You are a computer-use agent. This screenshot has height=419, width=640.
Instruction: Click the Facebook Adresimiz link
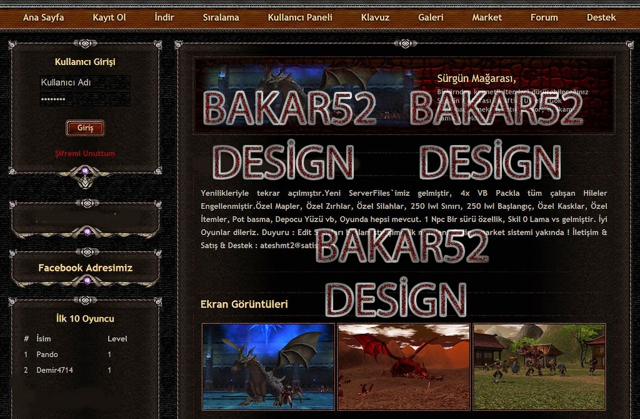click(x=85, y=268)
